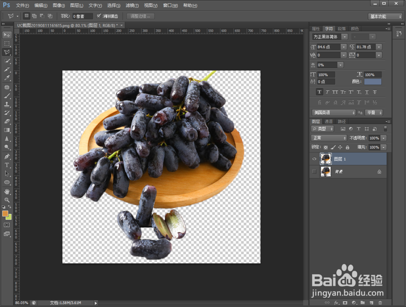Click the 调整边缘 button

tap(140, 16)
